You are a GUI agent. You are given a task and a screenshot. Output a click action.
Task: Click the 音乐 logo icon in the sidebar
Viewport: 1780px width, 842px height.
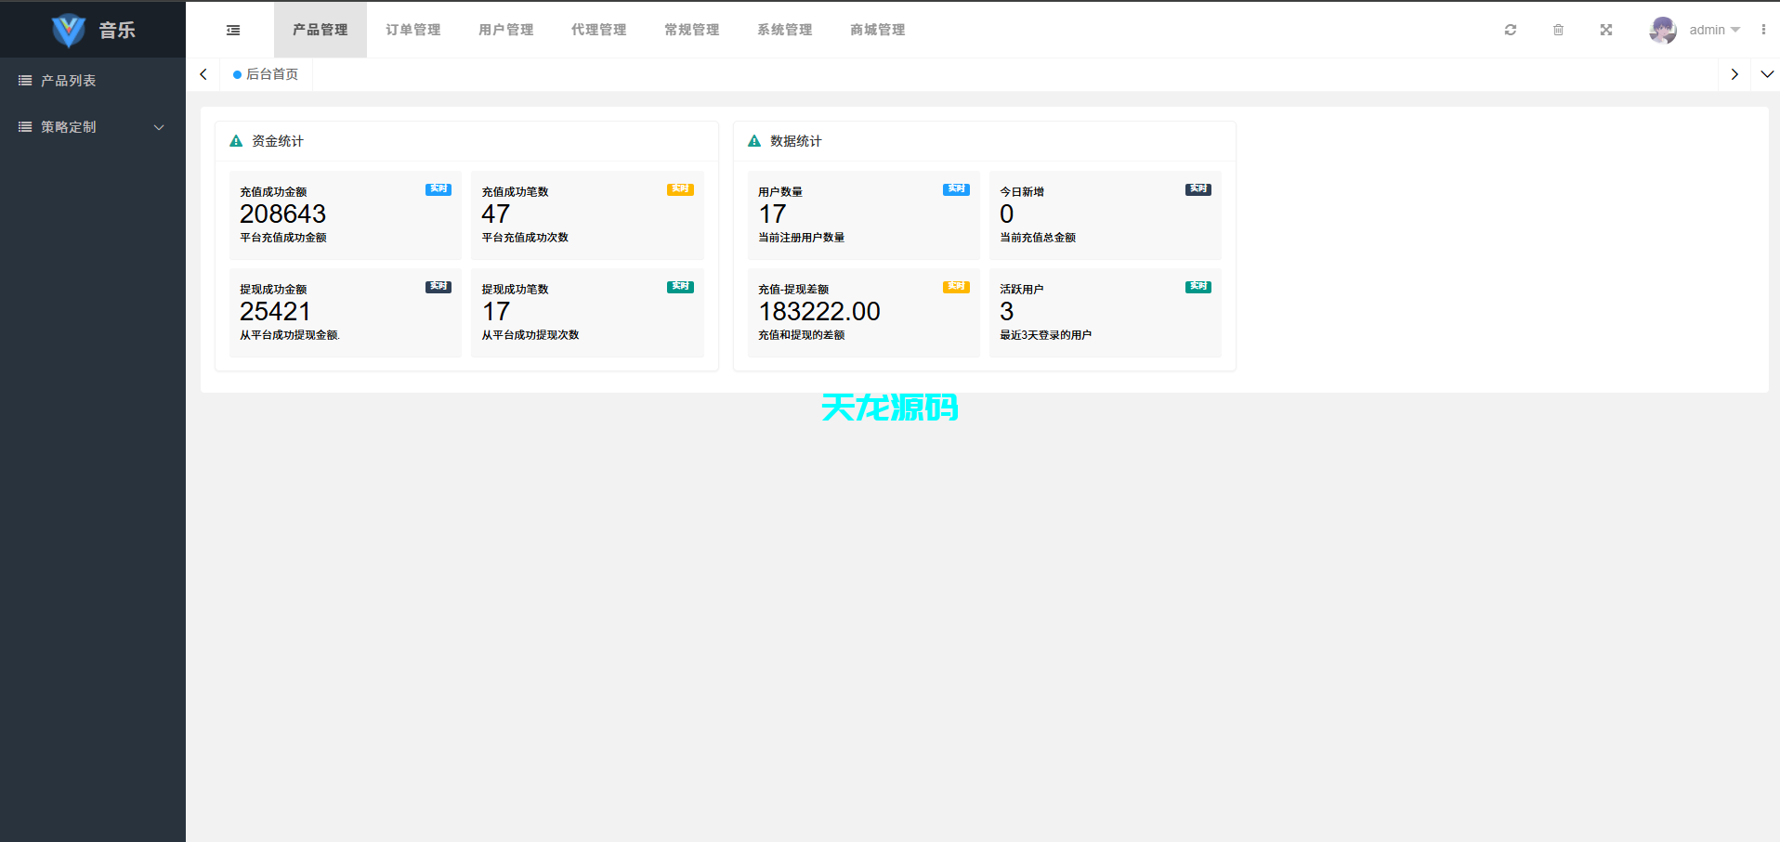pyautogui.click(x=67, y=29)
